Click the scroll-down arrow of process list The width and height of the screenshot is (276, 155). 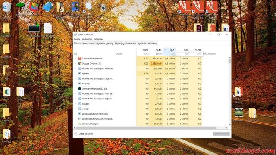tap(229, 125)
